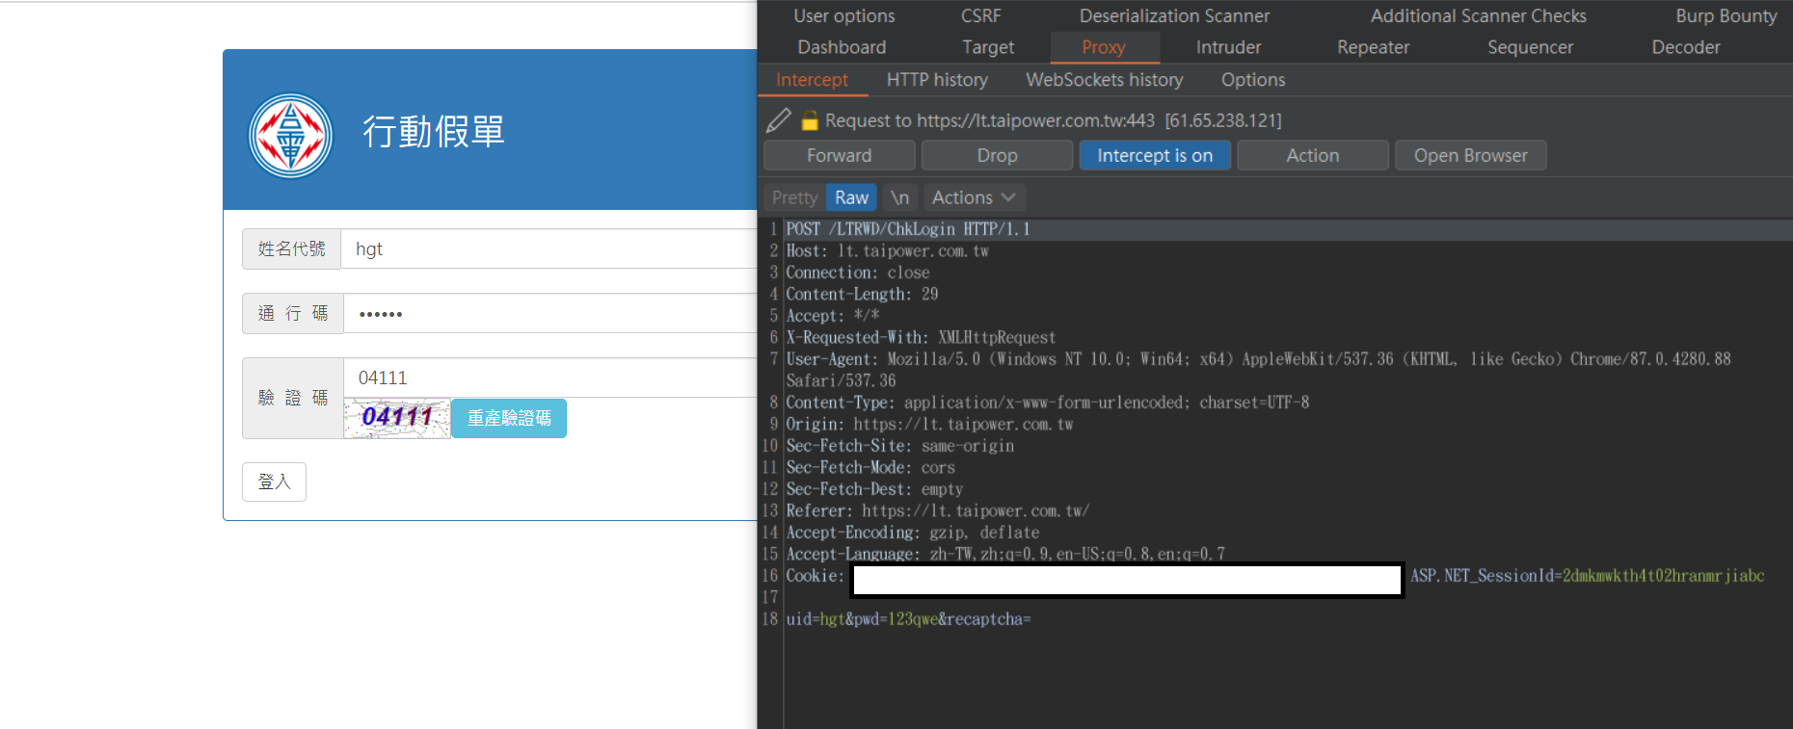Click the Content-Type header line
The height and width of the screenshot is (729, 1793).
pos(1047,403)
